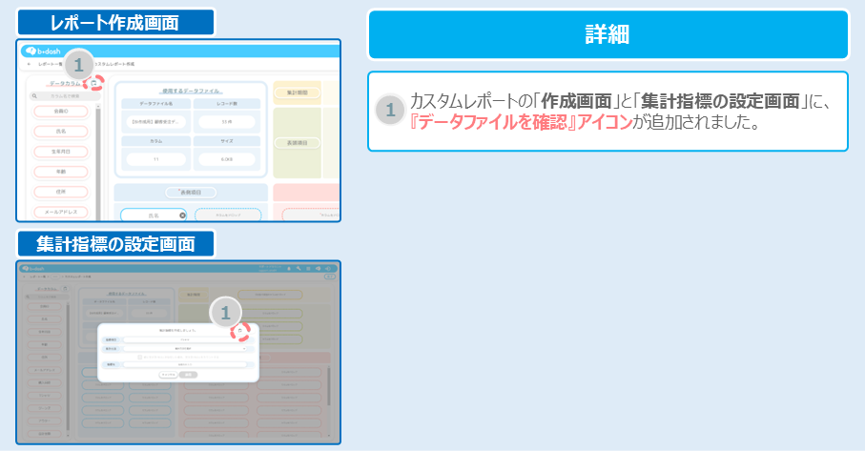Click the save pill button atop metric settings screen
This screenshot has width=865, height=451.
pos(330,277)
